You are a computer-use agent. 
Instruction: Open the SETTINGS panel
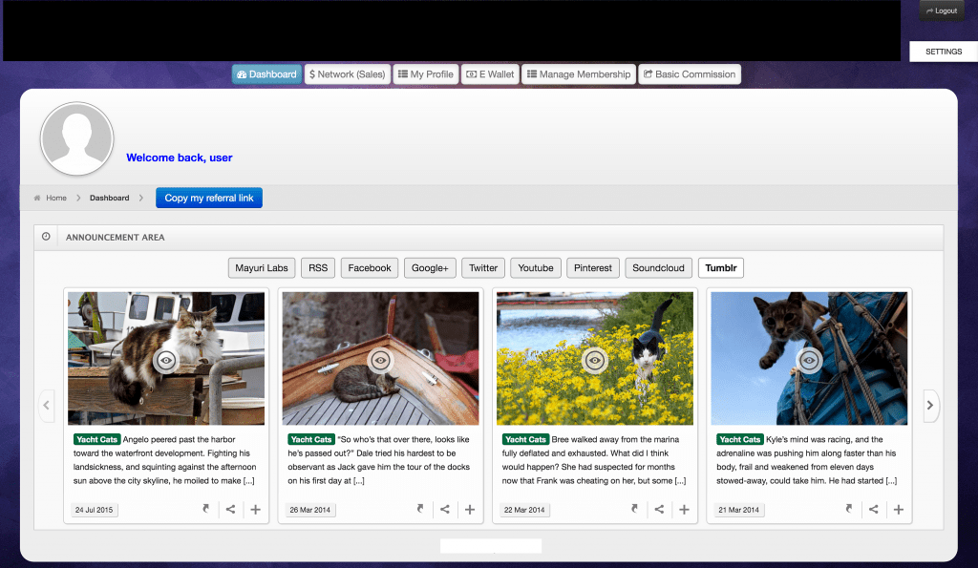(944, 52)
